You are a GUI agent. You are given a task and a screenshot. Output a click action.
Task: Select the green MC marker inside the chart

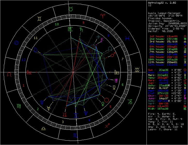point(70,29)
